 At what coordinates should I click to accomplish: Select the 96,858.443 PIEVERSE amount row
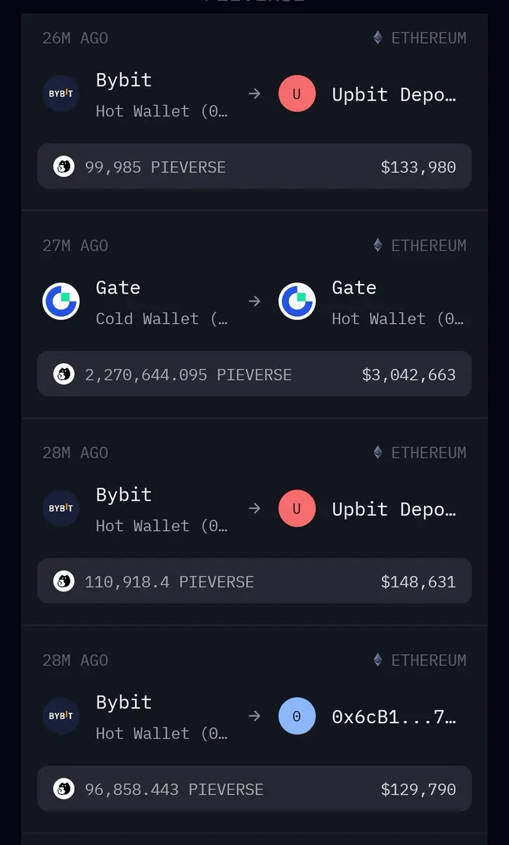(254, 789)
